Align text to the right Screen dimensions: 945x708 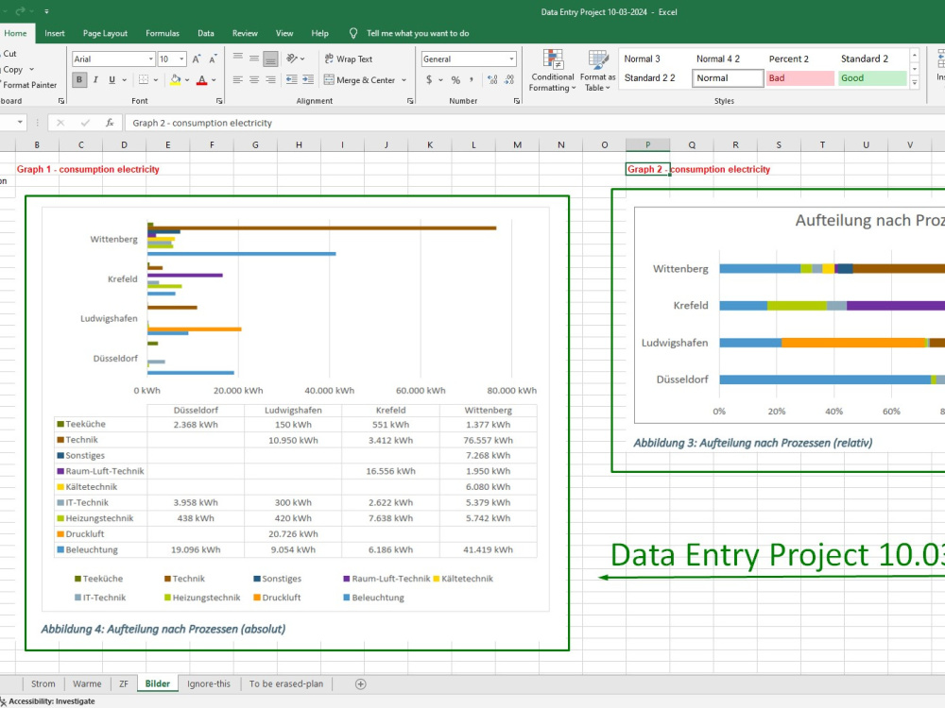pyautogui.click(x=270, y=79)
